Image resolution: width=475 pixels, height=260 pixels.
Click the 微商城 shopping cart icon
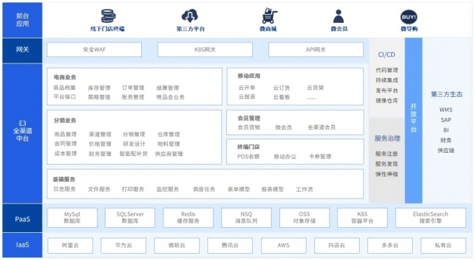click(269, 16)
